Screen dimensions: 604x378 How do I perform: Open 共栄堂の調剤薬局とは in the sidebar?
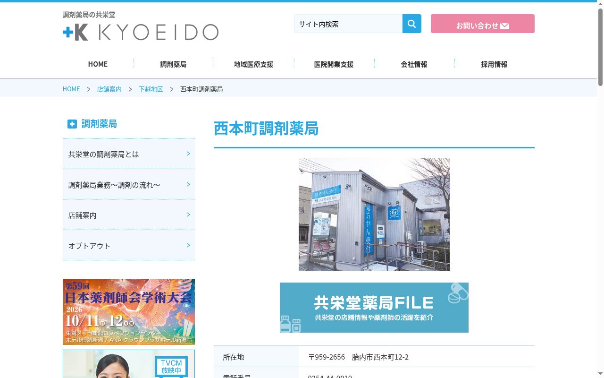[129, 154]
